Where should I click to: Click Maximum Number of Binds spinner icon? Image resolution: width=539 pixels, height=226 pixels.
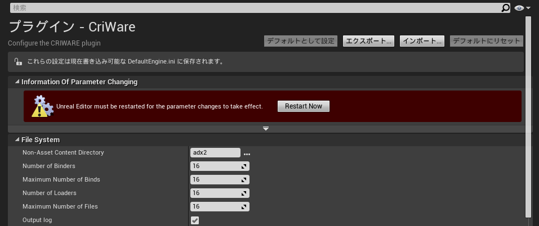pos(244,180)
